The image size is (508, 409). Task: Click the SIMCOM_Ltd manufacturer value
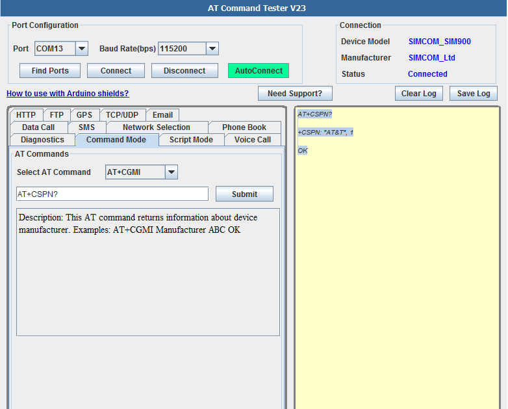coord(431,58)
